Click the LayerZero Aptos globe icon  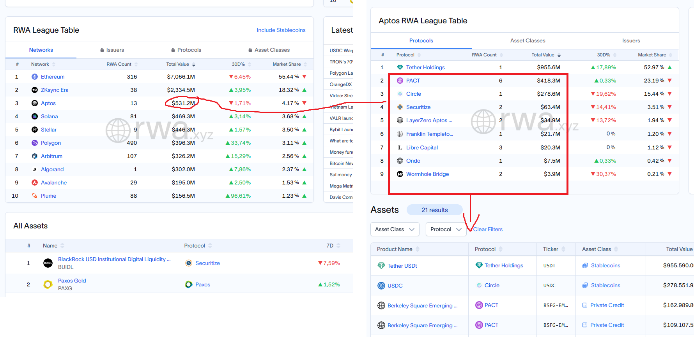click(400, 120)
